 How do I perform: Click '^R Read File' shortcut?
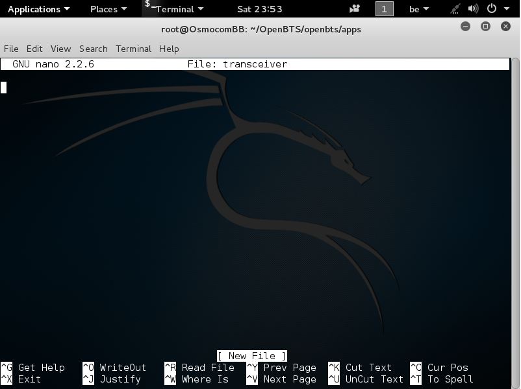click(x=199, y=368)
